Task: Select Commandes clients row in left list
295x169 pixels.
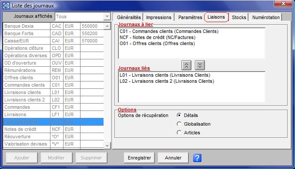Action: coord(53,85)
